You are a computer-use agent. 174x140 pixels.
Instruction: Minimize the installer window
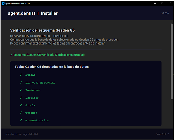(x=155, y=3)
